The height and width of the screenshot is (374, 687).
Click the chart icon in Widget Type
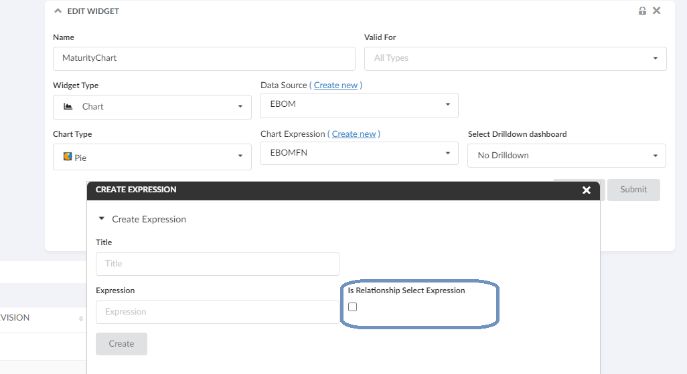(68, 106)
